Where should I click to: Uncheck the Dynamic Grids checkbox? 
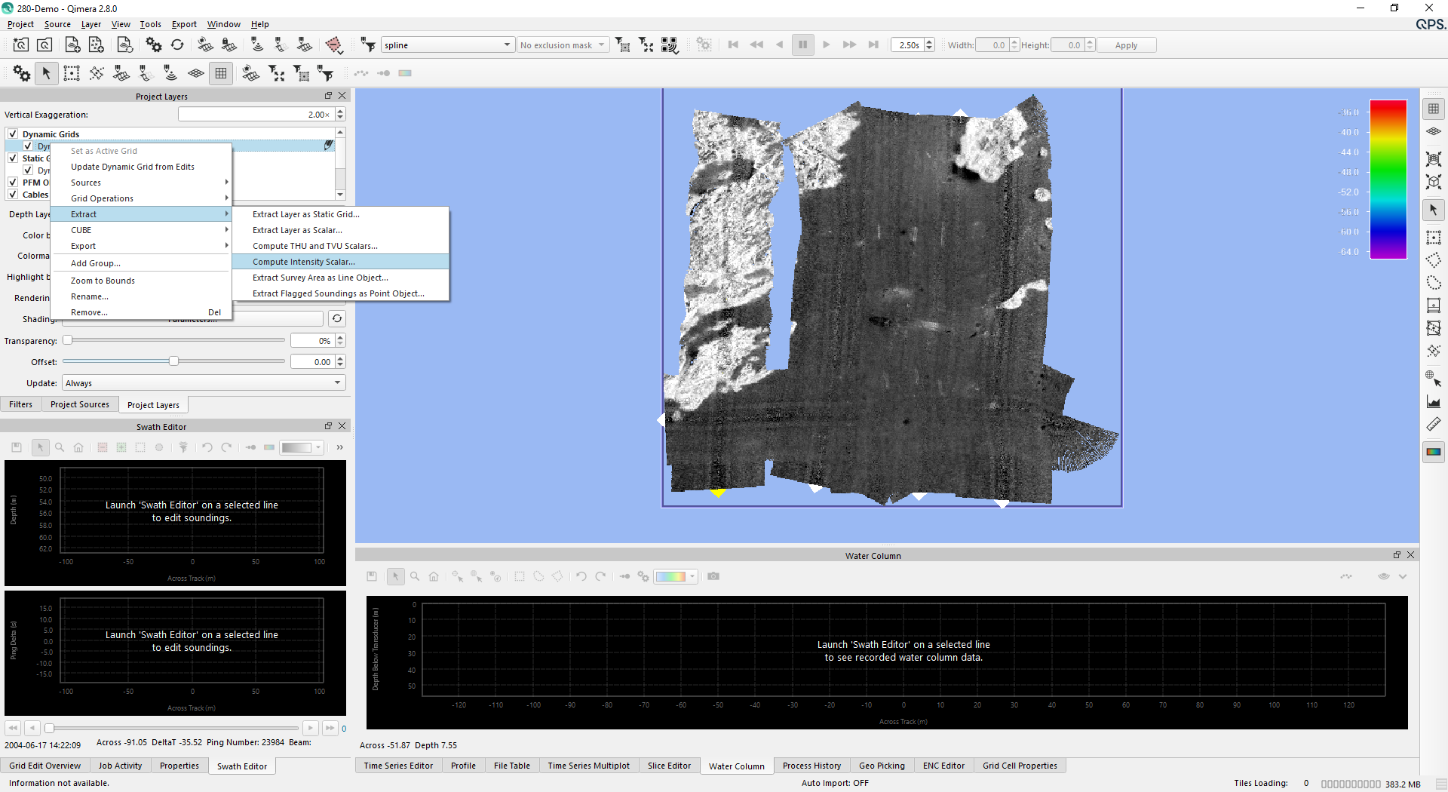(13, 134)
